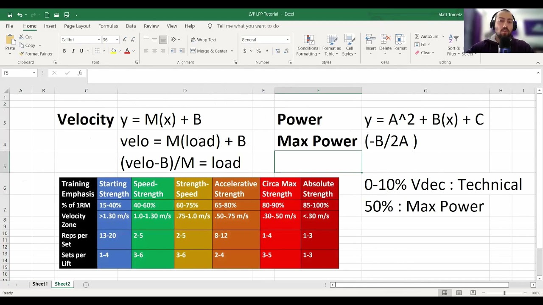The width and height of the screenshot is (543, 305).
Task: Switch to Sheet1 tab
Action: tap(40, 284)
